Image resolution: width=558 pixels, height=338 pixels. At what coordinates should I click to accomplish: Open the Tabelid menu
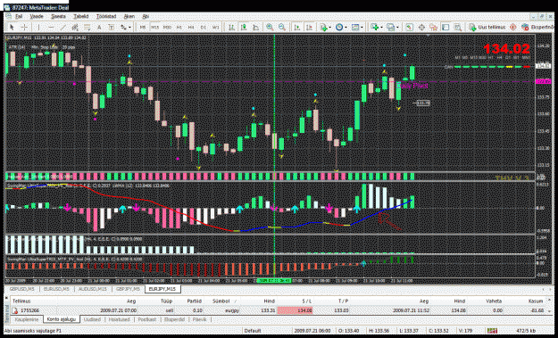(80, 16)
